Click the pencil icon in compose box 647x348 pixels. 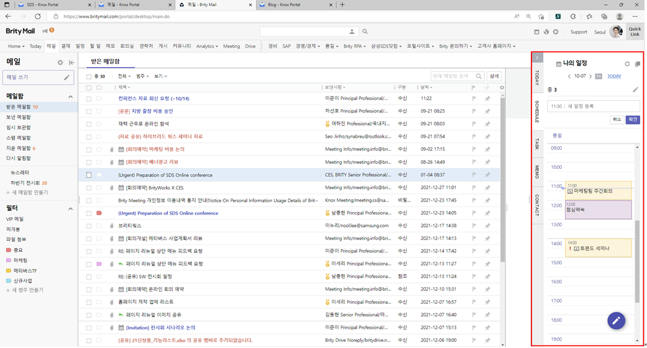click(67, 77)
